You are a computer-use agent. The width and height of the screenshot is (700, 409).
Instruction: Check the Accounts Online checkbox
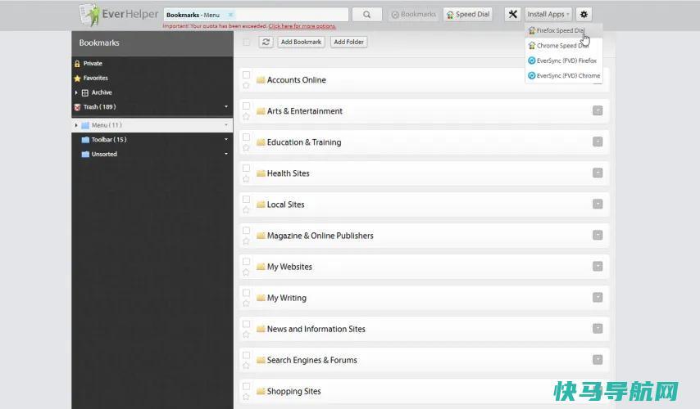(x=246, y=74)
